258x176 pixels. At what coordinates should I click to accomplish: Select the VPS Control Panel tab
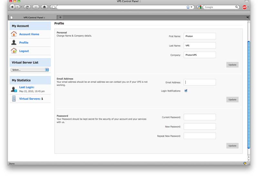[x=32, y=17]
